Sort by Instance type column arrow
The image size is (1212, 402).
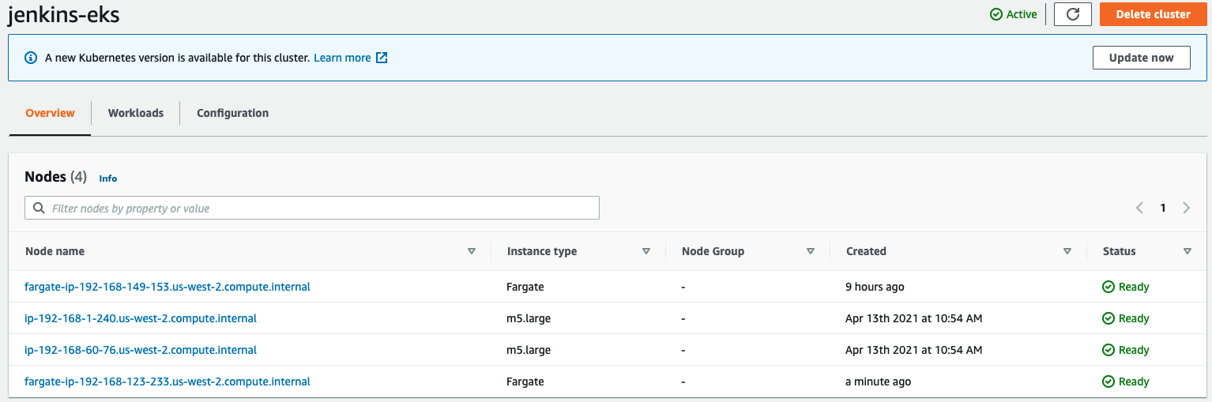(x=646, y=251)
